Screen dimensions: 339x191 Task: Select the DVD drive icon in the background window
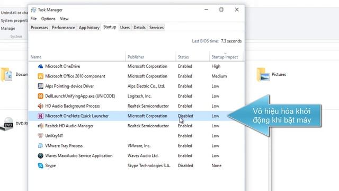point(7,124)
